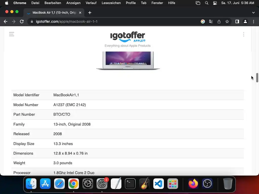Select the MacBookAir1,1 model identifier value
The height and width of the screenshot is (194, 259).
pos(66,95)
